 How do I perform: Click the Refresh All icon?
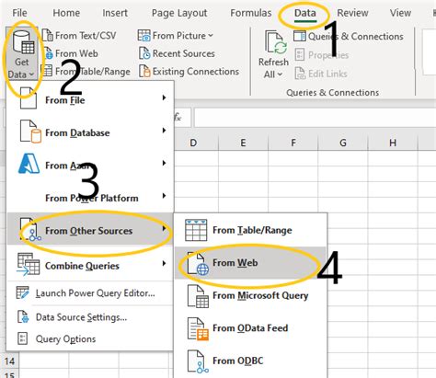click(275, 43)
